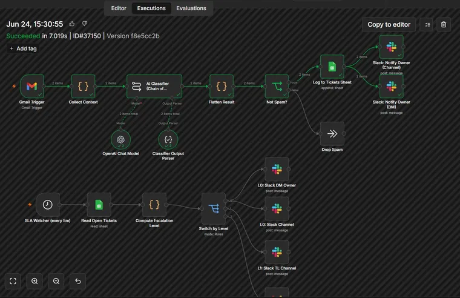Zoom out on the canvas

[56, 281]
